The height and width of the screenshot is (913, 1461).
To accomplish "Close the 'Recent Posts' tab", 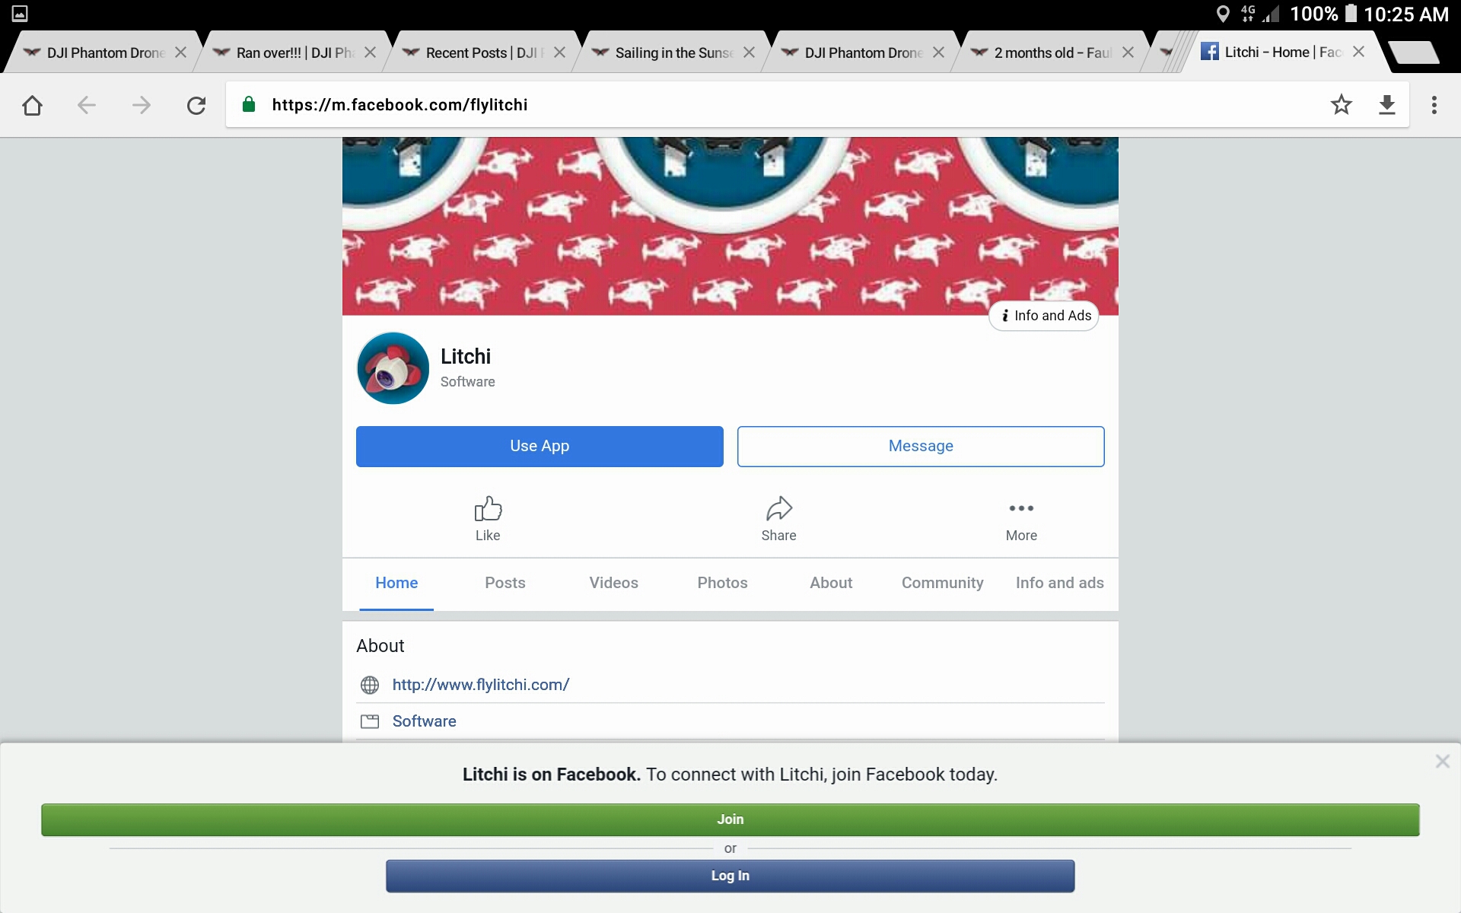I will point(559,52).
